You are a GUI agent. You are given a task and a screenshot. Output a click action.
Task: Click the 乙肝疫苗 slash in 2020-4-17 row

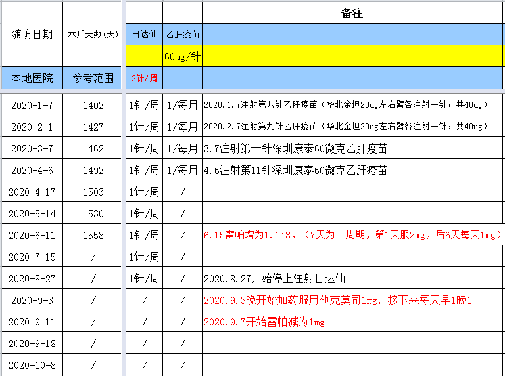(183, 192)
